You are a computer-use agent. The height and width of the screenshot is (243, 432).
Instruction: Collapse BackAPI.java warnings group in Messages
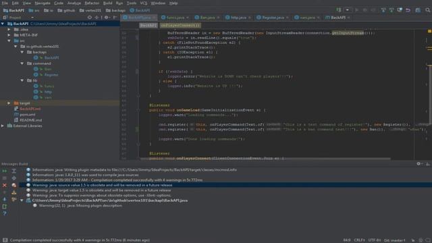[x=22, y=200]
